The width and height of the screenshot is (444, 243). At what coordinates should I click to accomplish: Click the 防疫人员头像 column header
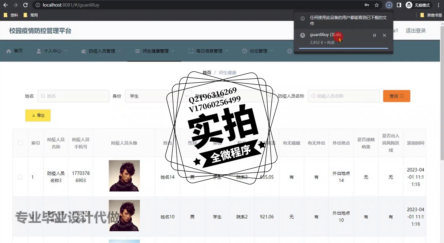pyautogui.click(x=124, y=143)
